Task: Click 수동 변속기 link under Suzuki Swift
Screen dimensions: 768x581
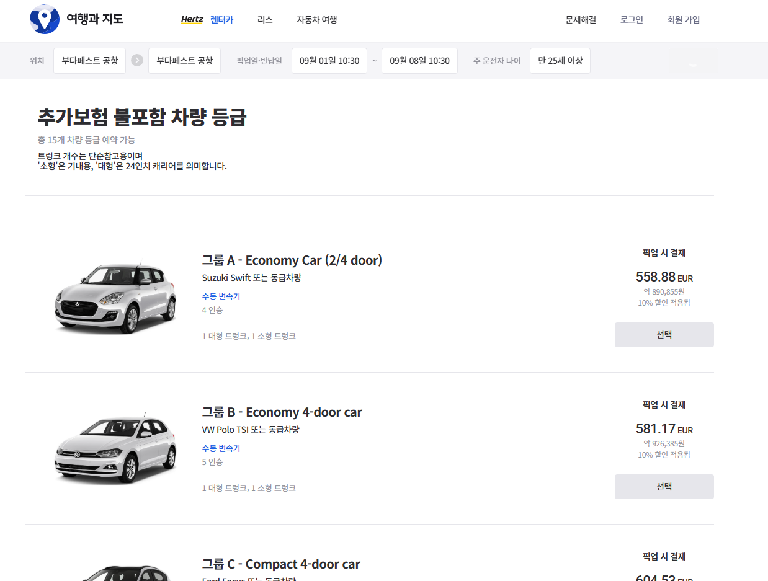Action: 221,296
